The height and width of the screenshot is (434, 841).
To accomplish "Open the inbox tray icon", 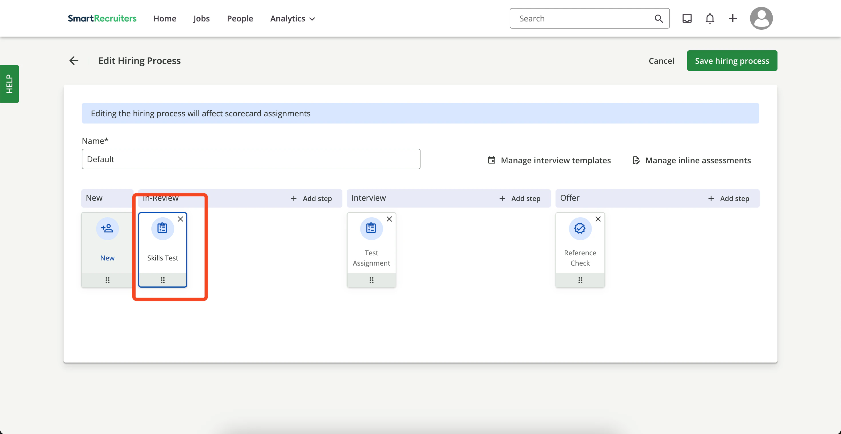I will click(x=687, y=19).
